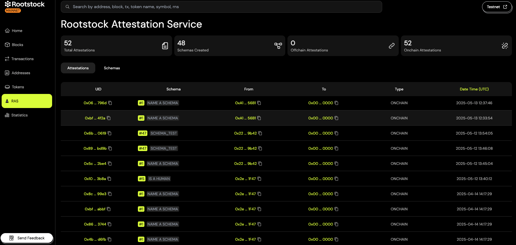Viewport: 516px width, 245px height.
Task: Open Statistics from the sidebar
Action: click(x=19, y=115)
